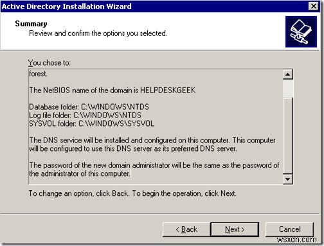Click the 'Review and confirm the options' text
Image resolution: width=324 pixels, height=246 pixels.
click(98, 33)
